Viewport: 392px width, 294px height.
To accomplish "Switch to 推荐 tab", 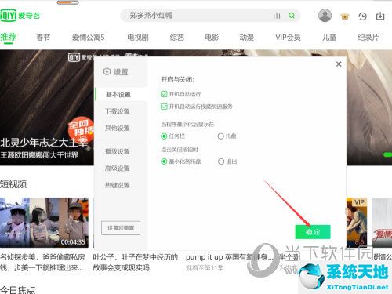I will pos(8,37).
